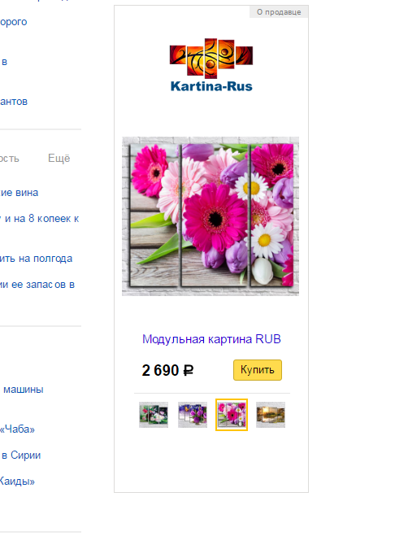This screenshot has height=536, width=395.
Task: Click the price '2 690 ₽' text
Action: 167,370
